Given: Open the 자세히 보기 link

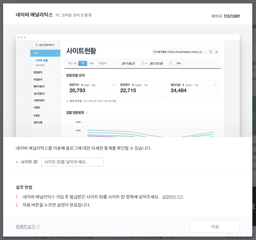Looking at the screenshot, I should tap(25, 227).
